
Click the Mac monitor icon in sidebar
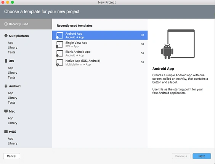[6, 111]
